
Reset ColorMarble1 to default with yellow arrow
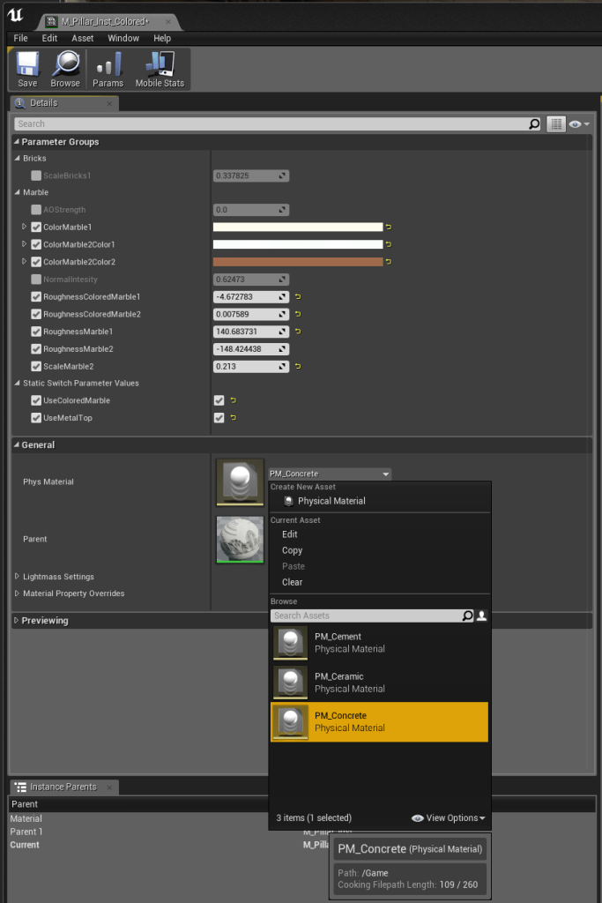388,227
